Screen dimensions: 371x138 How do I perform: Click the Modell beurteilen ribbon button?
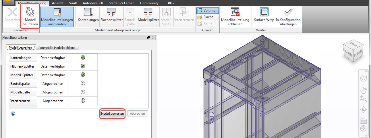pyautogui.click(x=30, y=17)
